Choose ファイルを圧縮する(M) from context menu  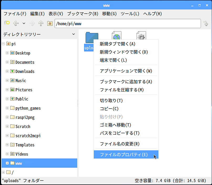click(x=126, y=90)
